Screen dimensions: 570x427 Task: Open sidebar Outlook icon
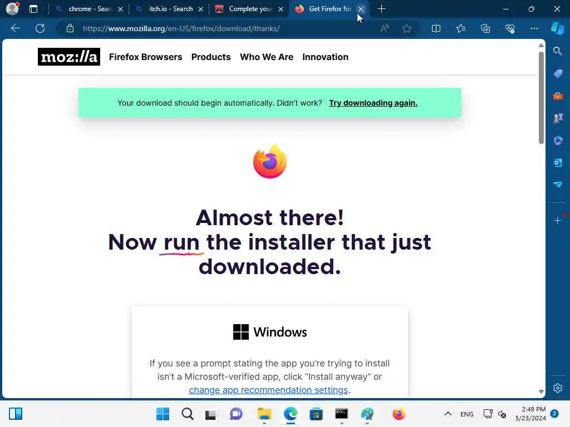[558, 162]
